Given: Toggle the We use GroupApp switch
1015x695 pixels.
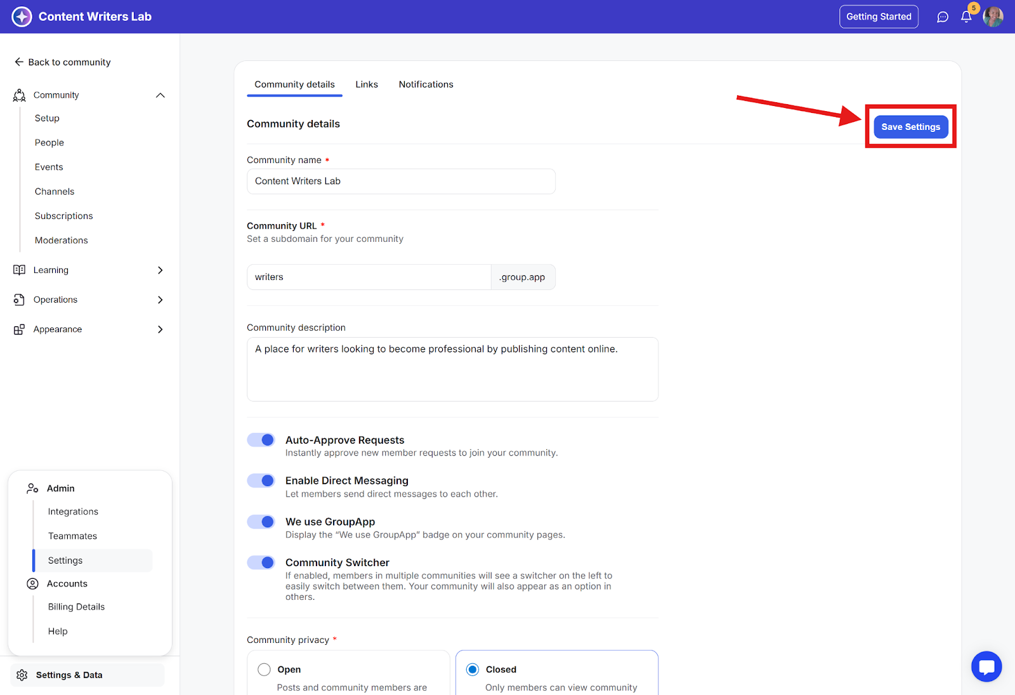Looking at the screenshot, I should point(261,522).
